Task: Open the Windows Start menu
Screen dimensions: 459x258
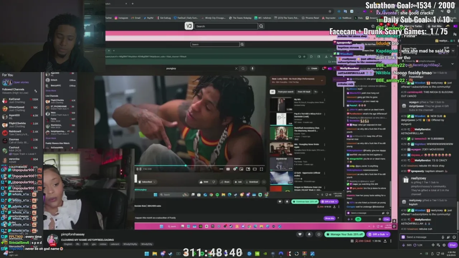Action: click(147, 254)
